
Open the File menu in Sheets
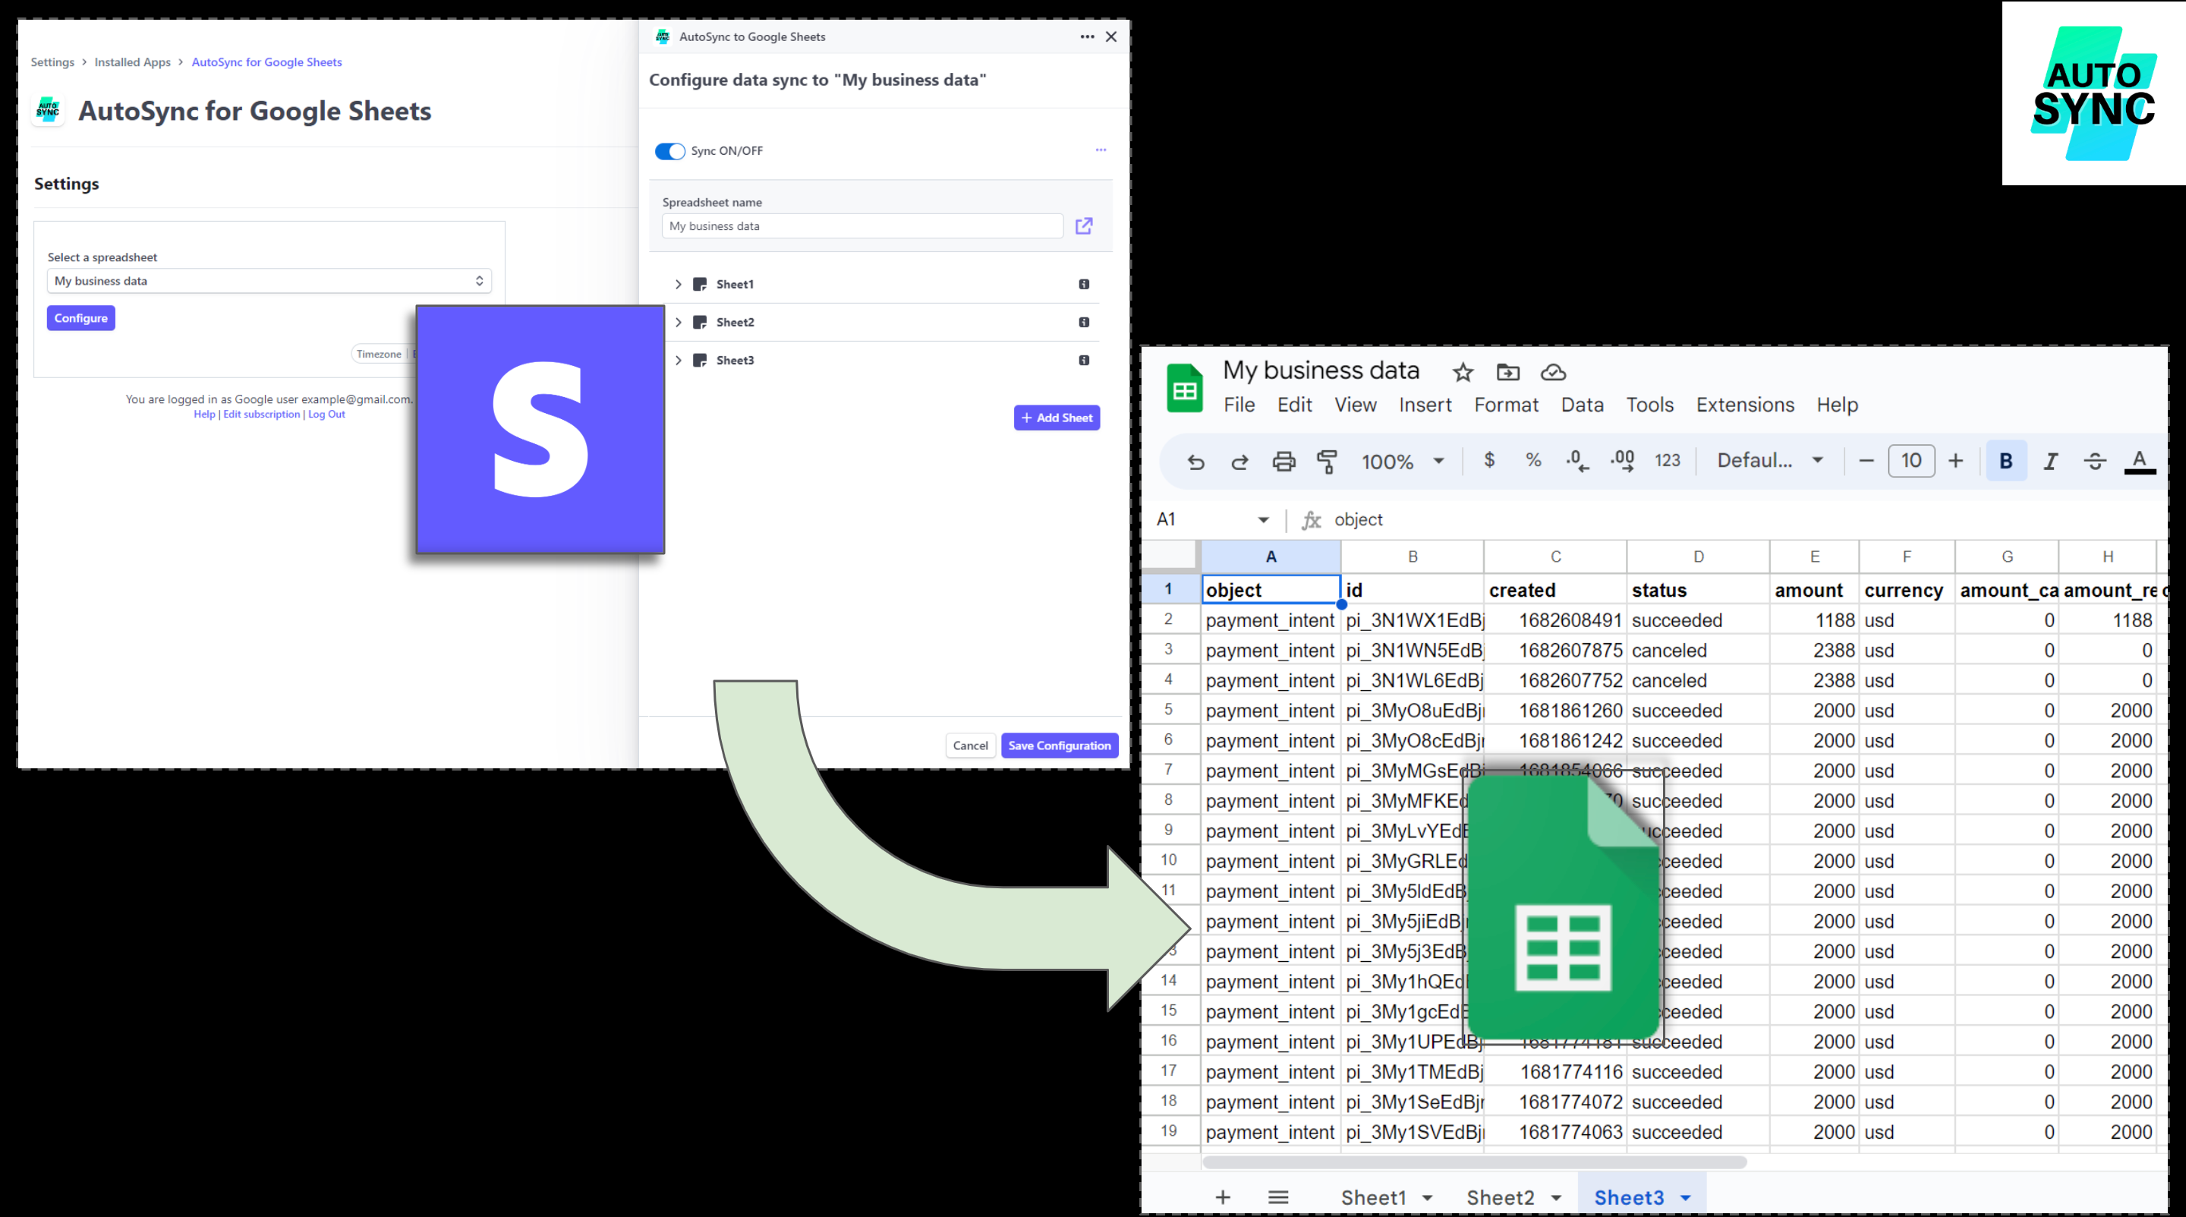(1239, 405)
